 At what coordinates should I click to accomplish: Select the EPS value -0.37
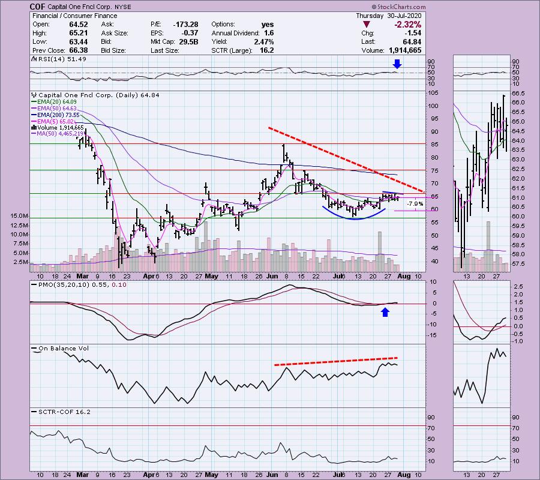pos(190,33)
